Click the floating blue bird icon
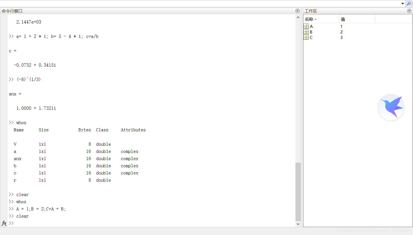The image size is (413, 235). point(391,107)
